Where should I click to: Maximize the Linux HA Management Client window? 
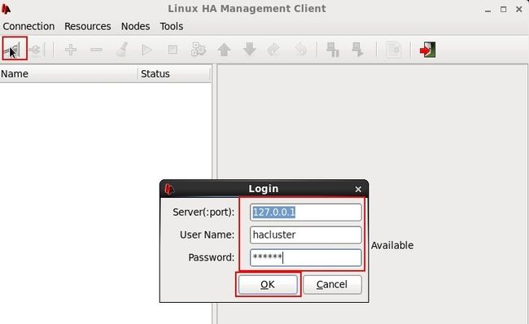[503, 10]
